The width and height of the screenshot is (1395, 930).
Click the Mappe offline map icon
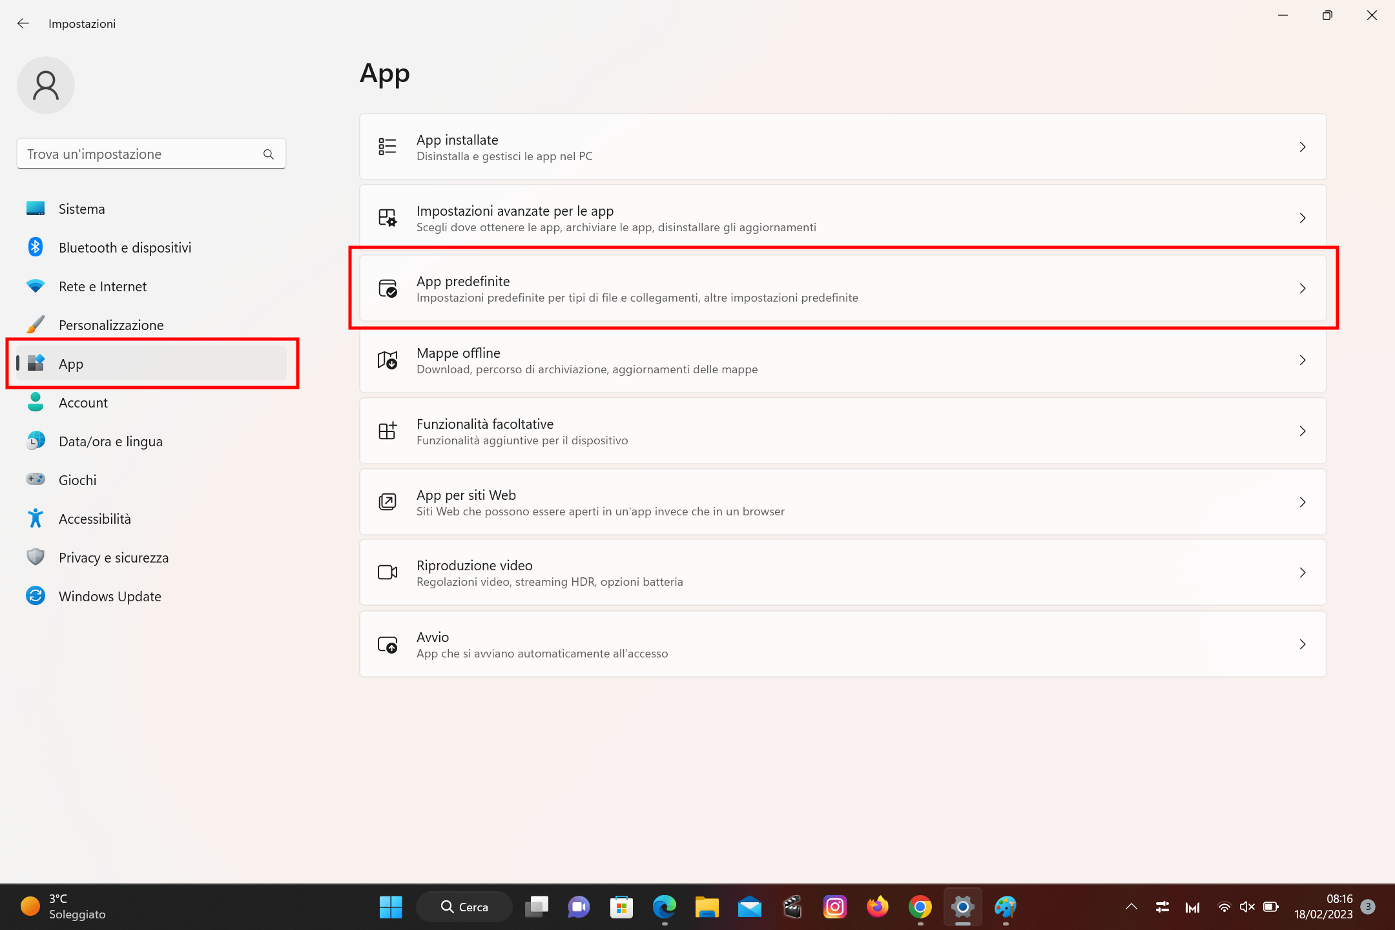(387, 360)
